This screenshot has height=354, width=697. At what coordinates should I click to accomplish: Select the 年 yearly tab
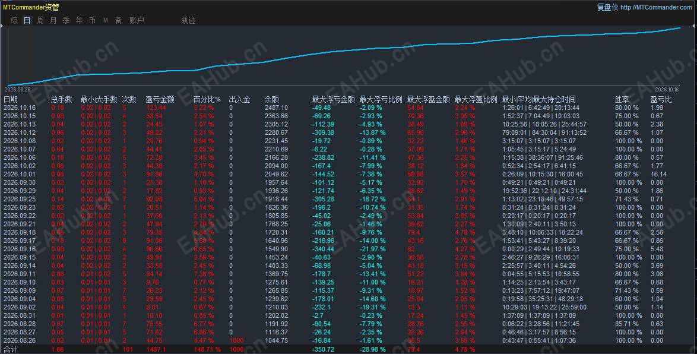79,20
